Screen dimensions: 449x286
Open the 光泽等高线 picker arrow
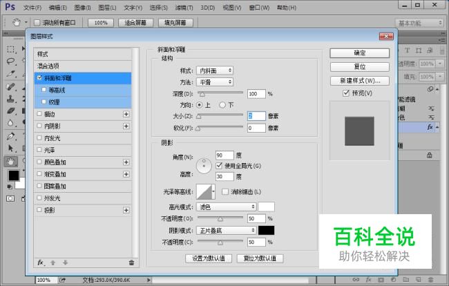click(x=213, y=191)
